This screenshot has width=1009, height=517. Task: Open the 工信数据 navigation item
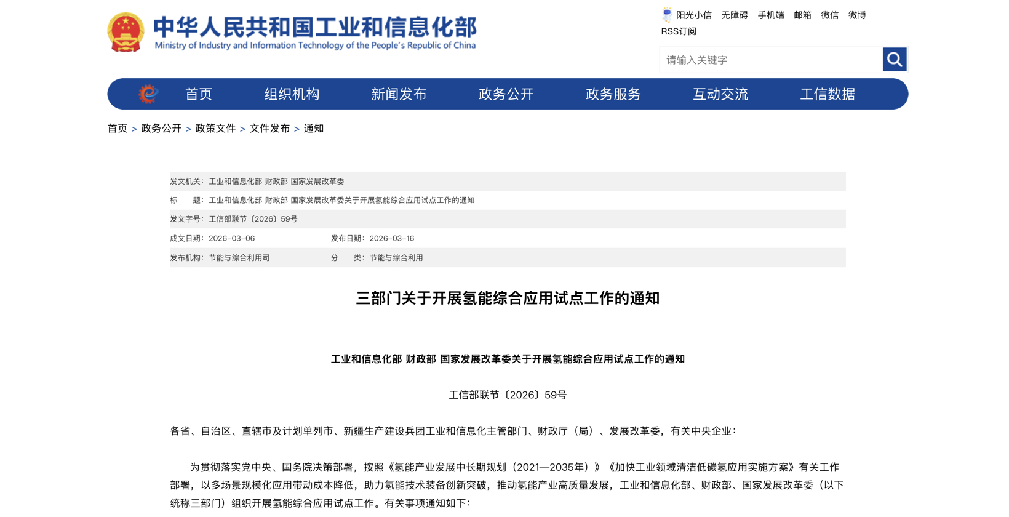[827, 94]
